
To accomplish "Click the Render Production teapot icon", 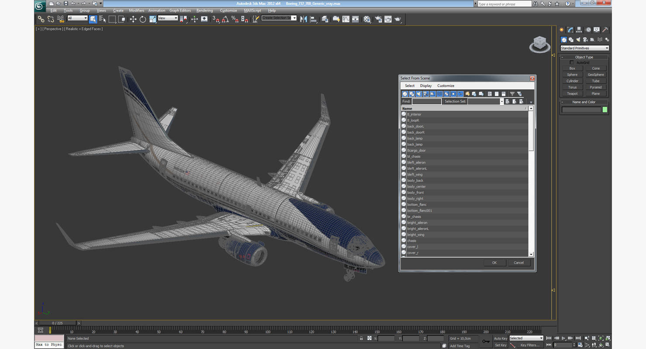I will coord(398,19).
